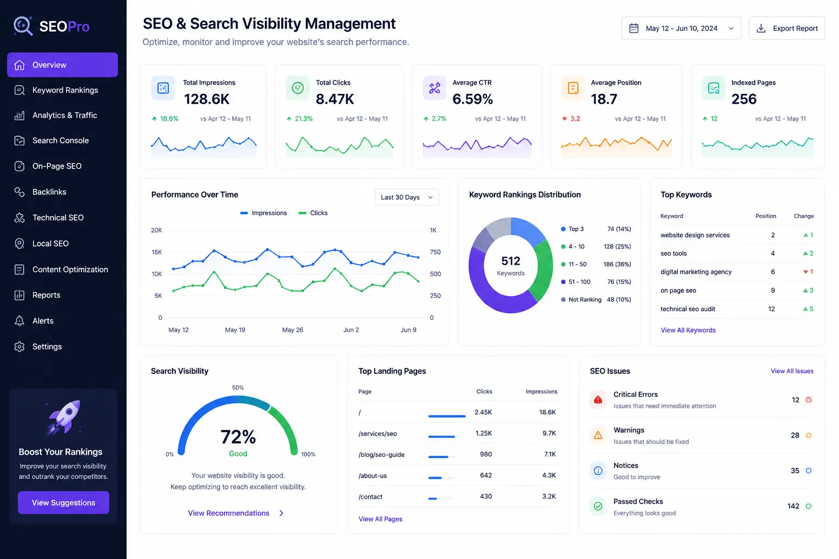839x559 pixels.
Task: Toggle the Impressions legend in performance chart
Action: coord(263,213)
